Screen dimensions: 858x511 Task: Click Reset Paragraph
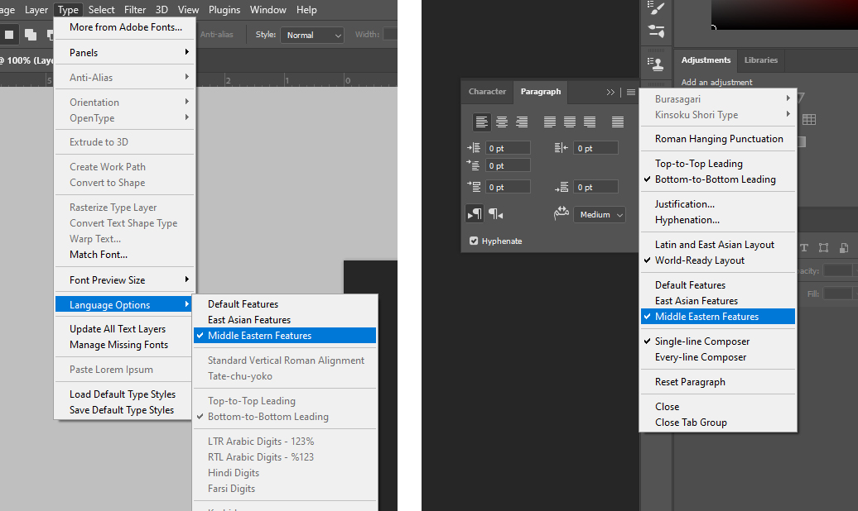click(718, 381)
